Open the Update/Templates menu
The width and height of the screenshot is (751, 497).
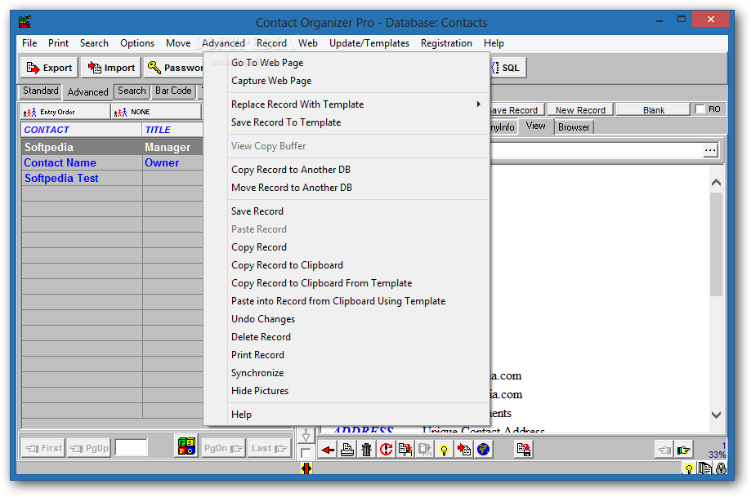tap(369, 43)
